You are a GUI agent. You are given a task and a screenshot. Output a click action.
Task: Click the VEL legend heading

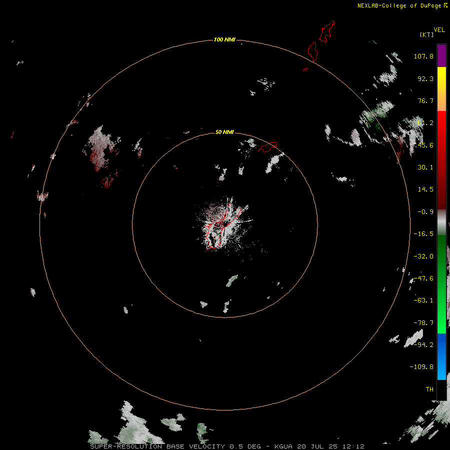(x=439, y=30)
